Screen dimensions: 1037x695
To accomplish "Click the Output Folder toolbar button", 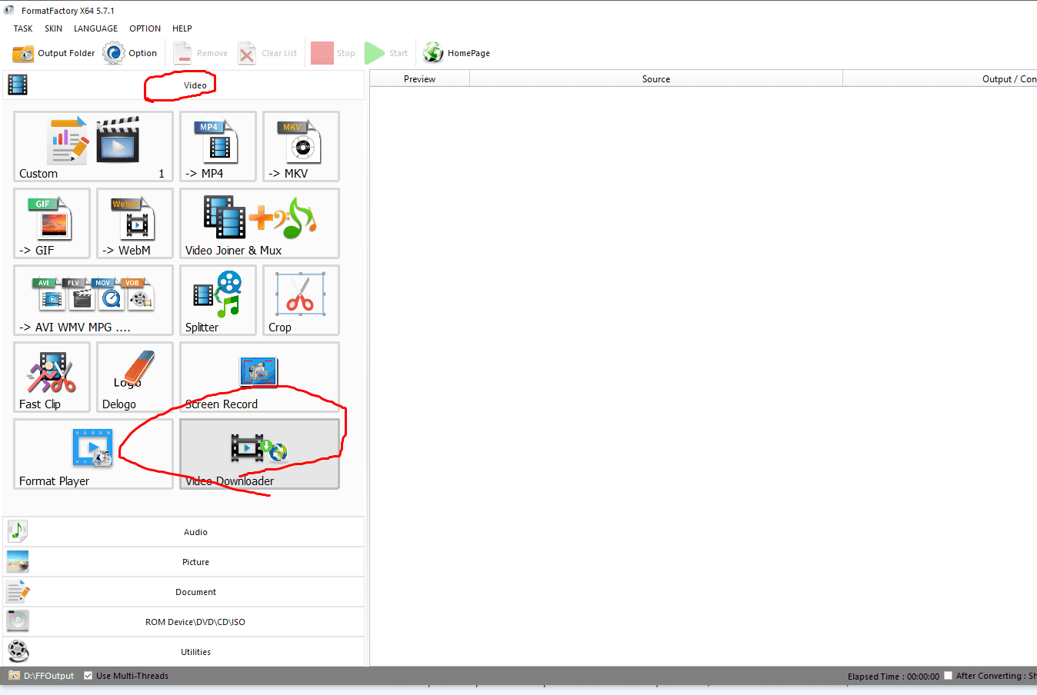I will coord(54,53).
